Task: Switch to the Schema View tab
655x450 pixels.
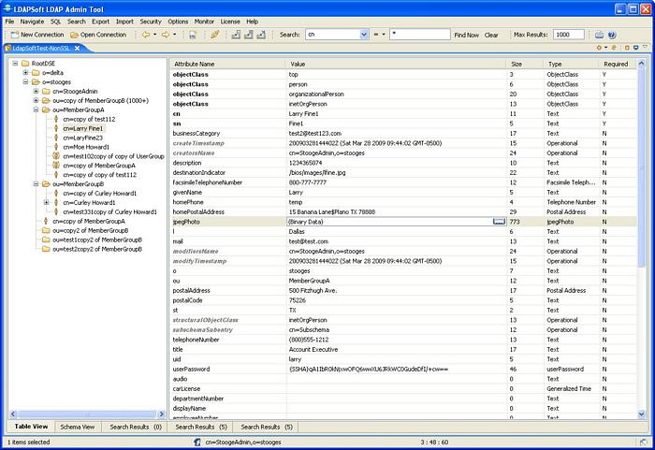Action: (x=77, y=427)
